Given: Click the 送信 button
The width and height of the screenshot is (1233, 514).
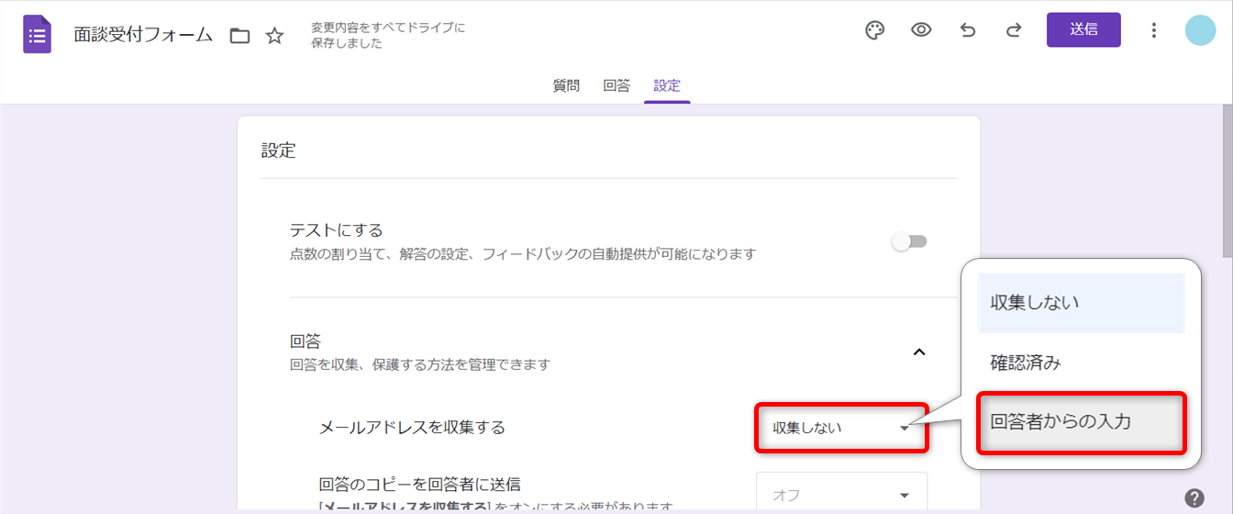Looking at the screenshot, I should 1083,29.
